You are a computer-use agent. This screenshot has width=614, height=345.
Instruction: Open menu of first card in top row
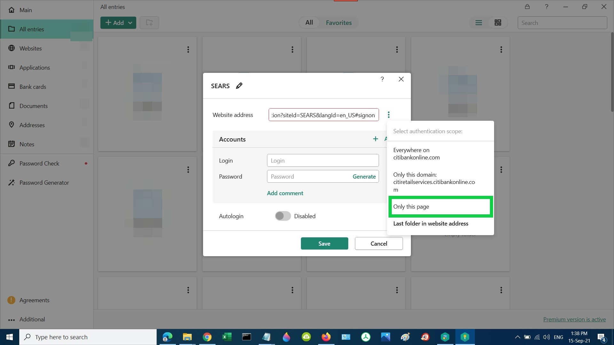(188, 50)
